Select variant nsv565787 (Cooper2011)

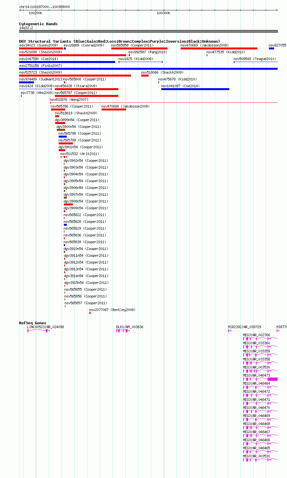[76, 93]
